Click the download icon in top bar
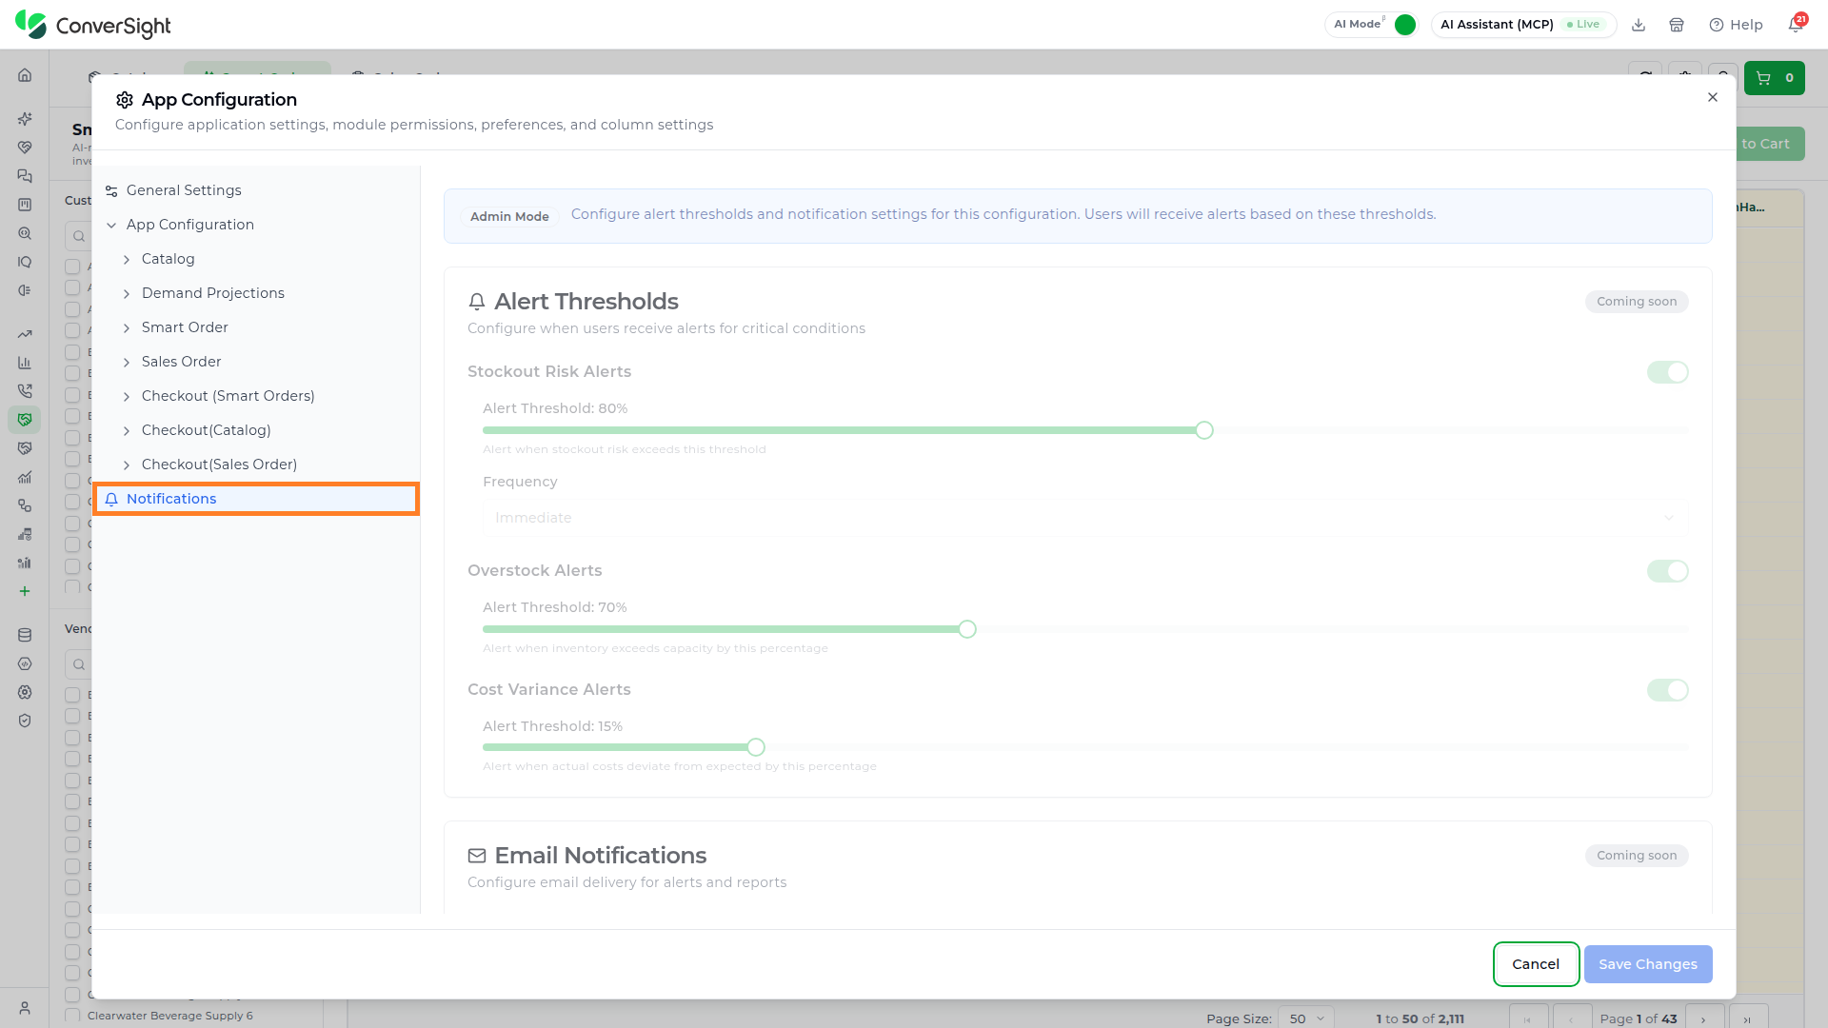 (x=1639, y=25)
